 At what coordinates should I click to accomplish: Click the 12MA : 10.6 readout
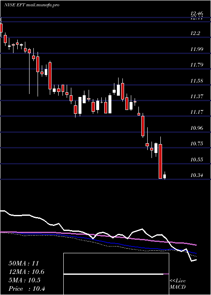26,272
